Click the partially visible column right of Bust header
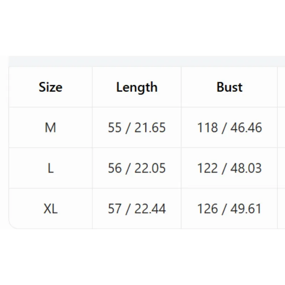Screen dimensions: 285x285 point(281,87)
